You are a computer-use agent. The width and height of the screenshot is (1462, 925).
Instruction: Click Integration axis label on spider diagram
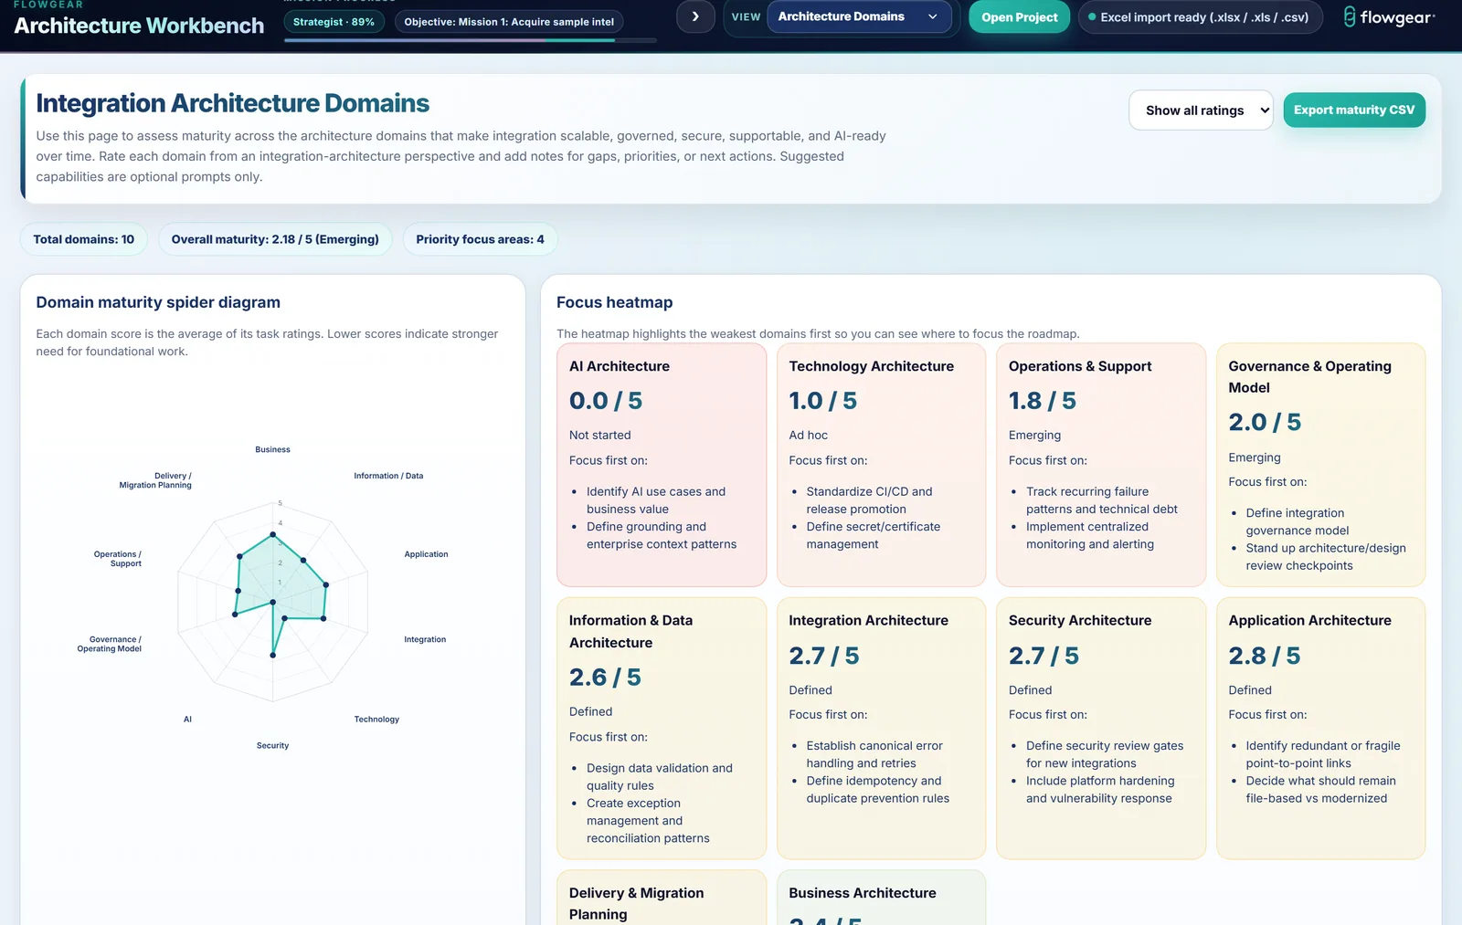[425, 639]
